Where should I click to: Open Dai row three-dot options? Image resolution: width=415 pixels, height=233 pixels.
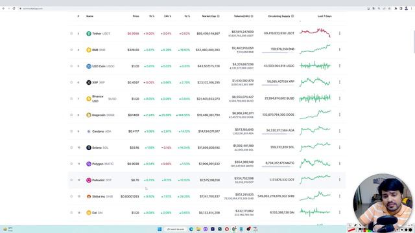tap(340, 212)
